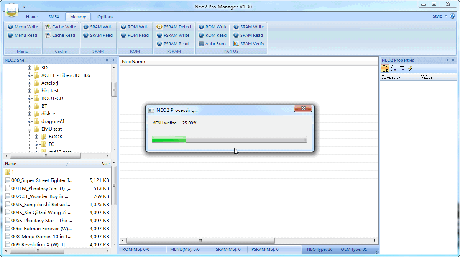Click the lightning bolt Events icon
460x257 pixels.
[x=411, y=69]
